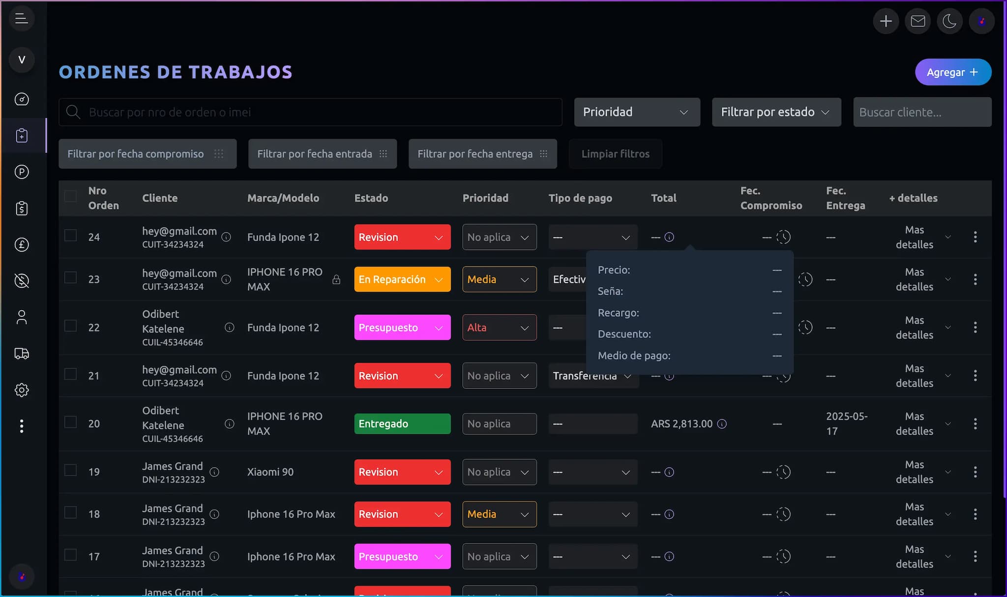Open the dashboard gauge sidebar icon

coord(22,99)
